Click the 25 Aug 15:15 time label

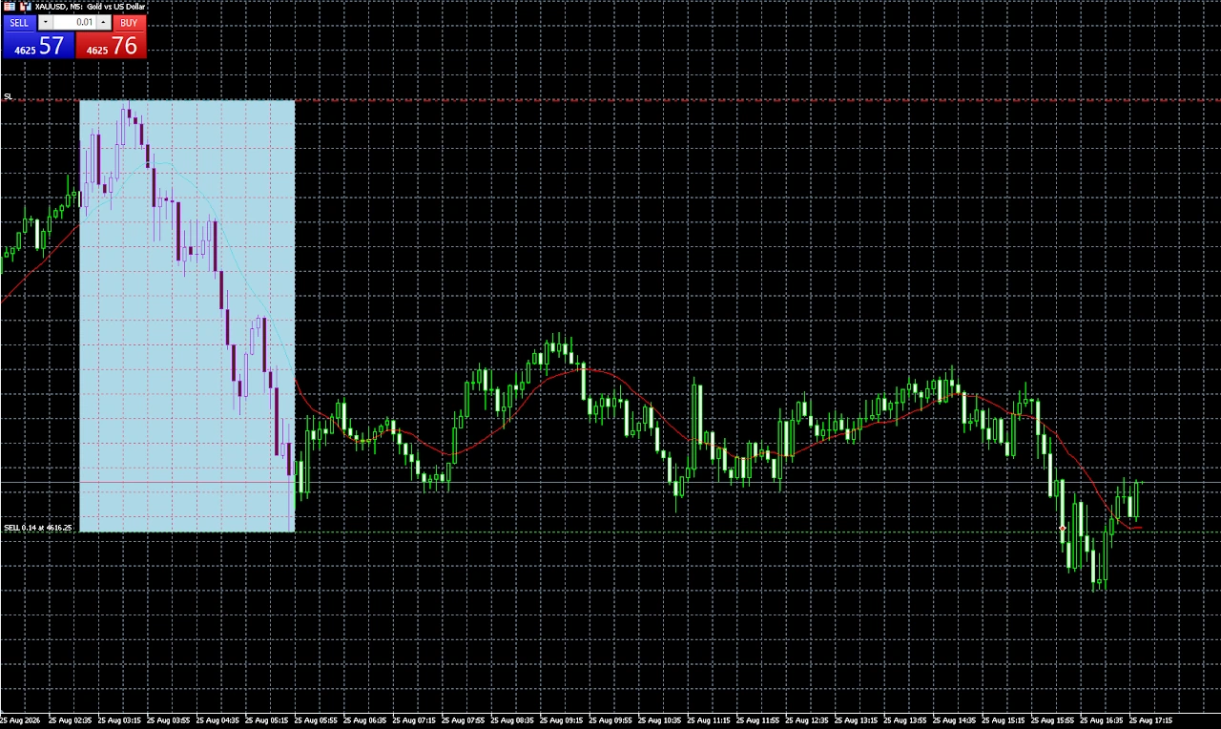point(1004,720)
